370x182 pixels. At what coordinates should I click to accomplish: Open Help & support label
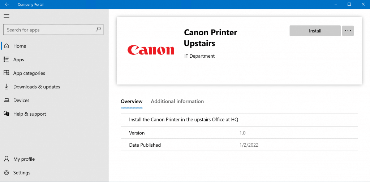pyautogui.click(x=30, y=114)
